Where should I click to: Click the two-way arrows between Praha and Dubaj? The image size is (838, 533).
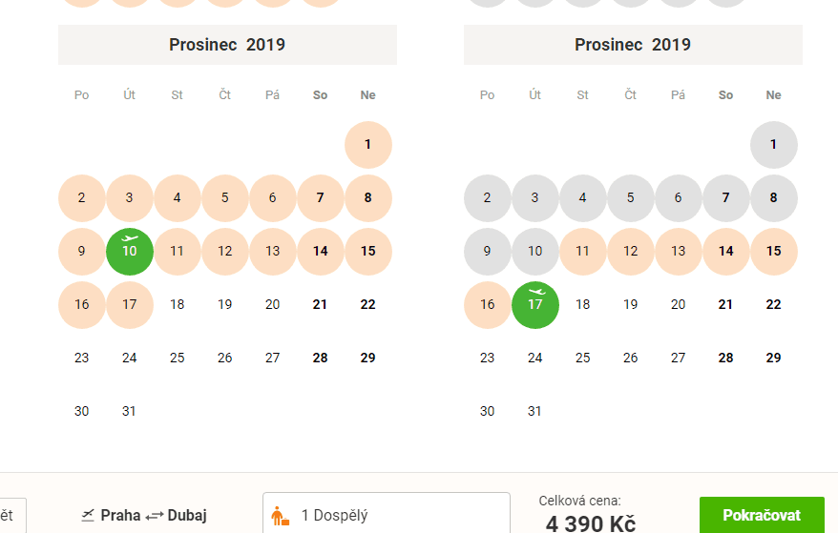pos(154,516)
